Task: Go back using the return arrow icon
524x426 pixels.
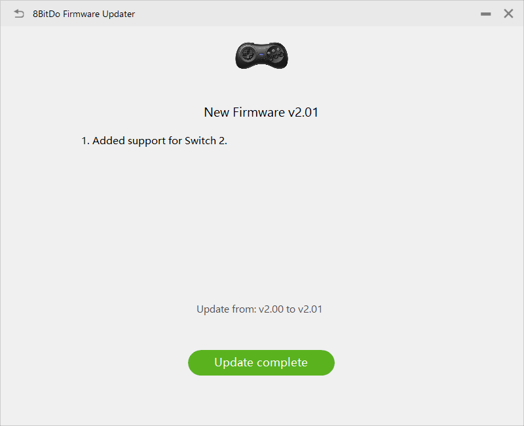Action: pos(19,14)
